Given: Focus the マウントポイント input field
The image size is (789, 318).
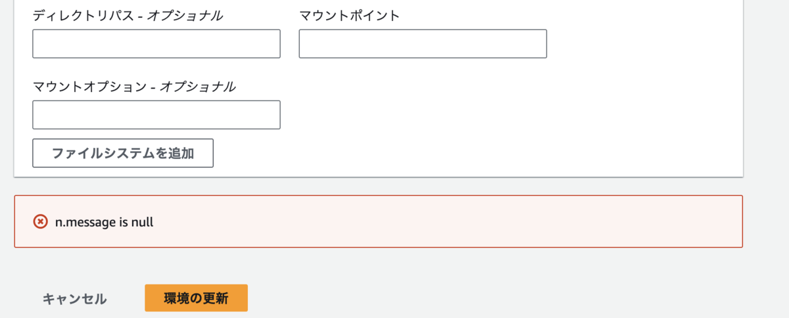Looking at the screenshot, I should point(423,44).
